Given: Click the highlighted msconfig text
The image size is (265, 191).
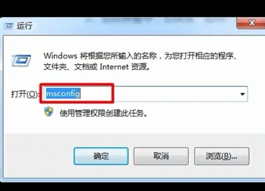Looking at the screenshot, I should [63, 94].
